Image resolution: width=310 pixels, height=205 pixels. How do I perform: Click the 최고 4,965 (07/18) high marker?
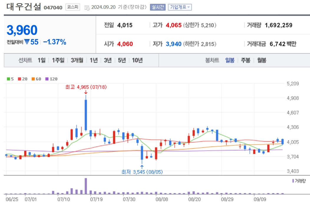coord(86,87)
